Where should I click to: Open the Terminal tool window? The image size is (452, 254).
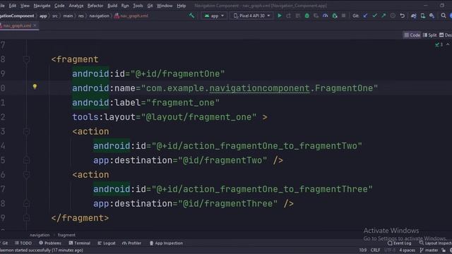(x=80, y=243)
